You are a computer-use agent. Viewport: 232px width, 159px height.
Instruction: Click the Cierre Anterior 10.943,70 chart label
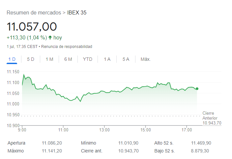(x=212, y=118)
